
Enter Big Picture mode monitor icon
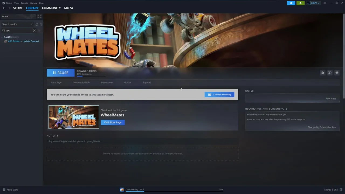click(325, 3)
